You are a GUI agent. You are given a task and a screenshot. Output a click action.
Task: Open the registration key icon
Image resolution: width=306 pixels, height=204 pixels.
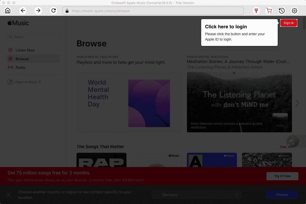point(256,11)
